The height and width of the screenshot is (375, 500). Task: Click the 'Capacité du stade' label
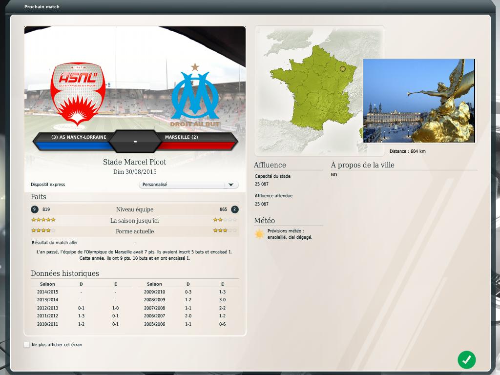click(272, 176)
